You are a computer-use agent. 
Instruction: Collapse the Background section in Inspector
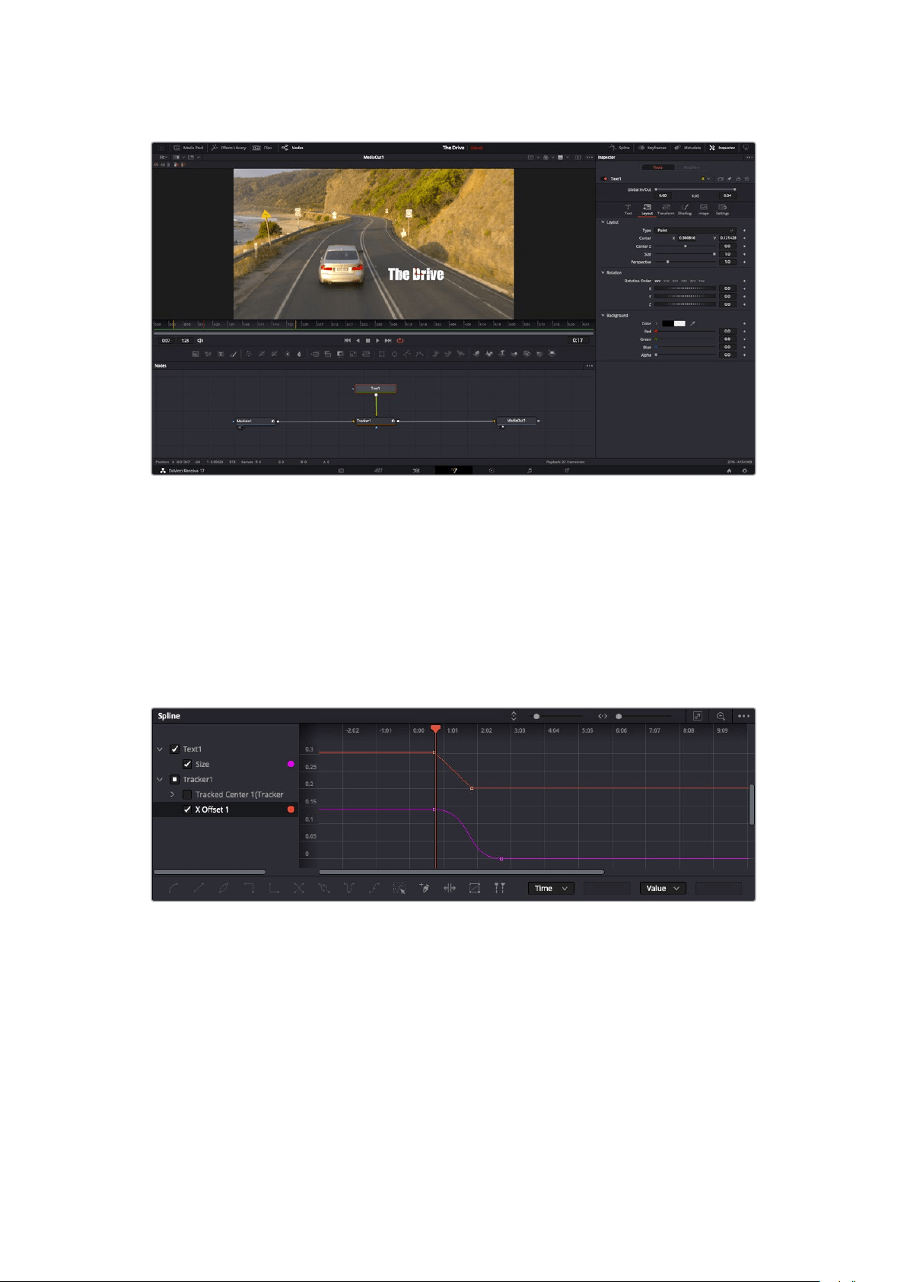coord(603,315)
